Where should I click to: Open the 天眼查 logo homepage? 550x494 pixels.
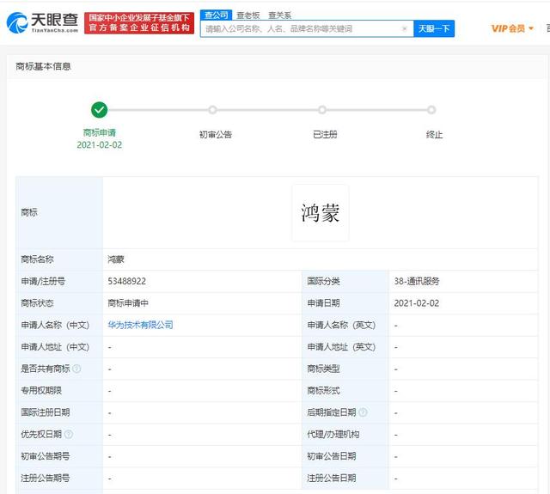(x=42, y=22)
